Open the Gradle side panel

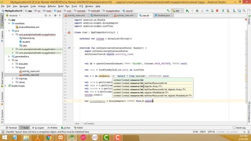click(249, 20)
